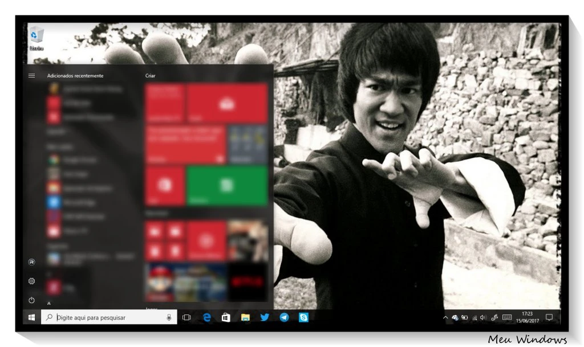
Task: Expand hidden tray icons with the chevron
Action: click(445, 317)
